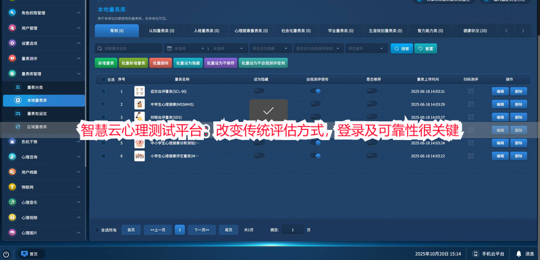540x260 pixels.
Task: Click the 角色权限管理 sidebar icon
Action: [12, 13]
